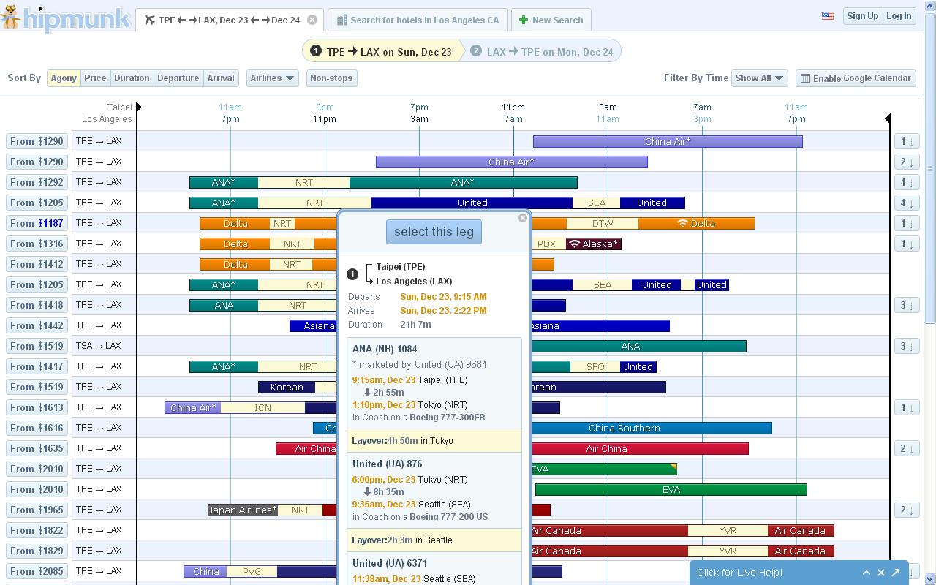Close the TPE–LAX search tab
This screenshot has height=585, width=936.
(312, 20)
